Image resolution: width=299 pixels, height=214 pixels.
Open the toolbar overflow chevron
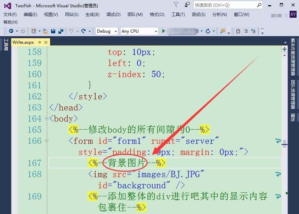point(263,32)
